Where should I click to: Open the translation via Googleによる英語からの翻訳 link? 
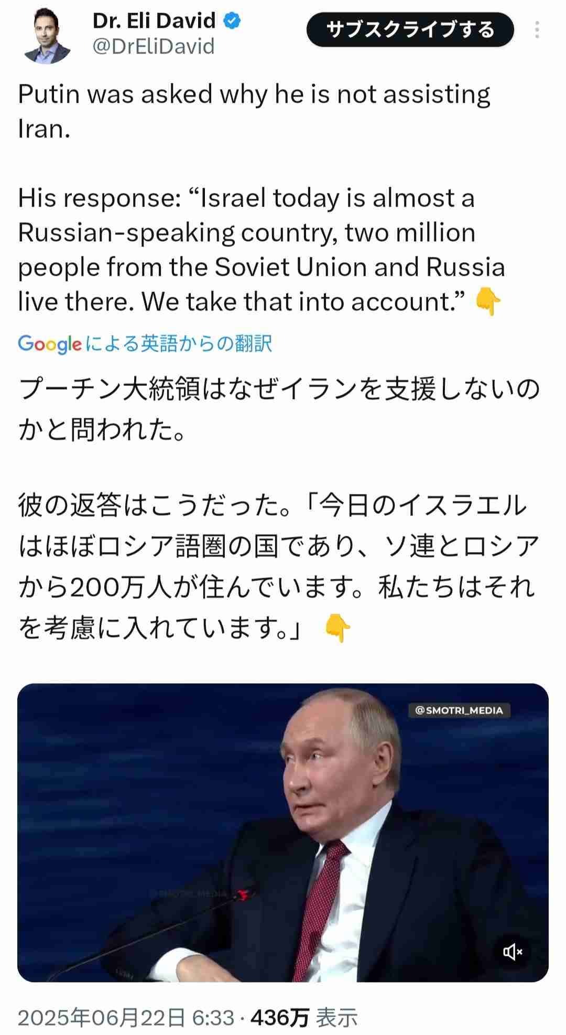click(x=147, y=342)
